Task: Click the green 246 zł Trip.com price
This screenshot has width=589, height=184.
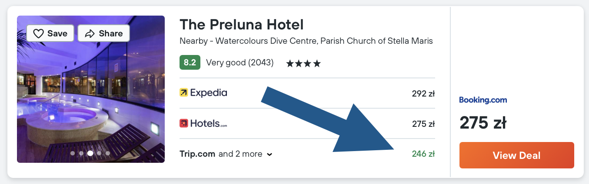Action: [423, 154]
